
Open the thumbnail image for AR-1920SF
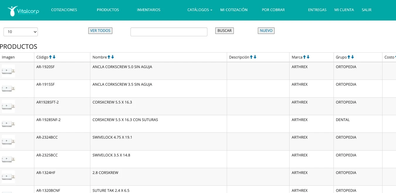(9, 71)
